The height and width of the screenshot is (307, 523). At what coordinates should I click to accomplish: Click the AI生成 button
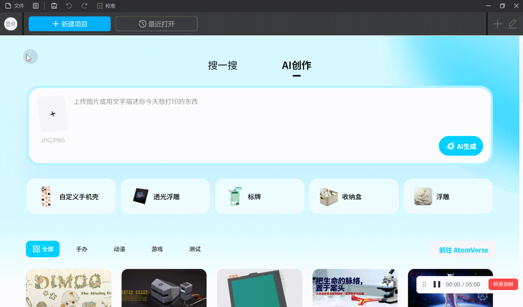tap(461, 146)
